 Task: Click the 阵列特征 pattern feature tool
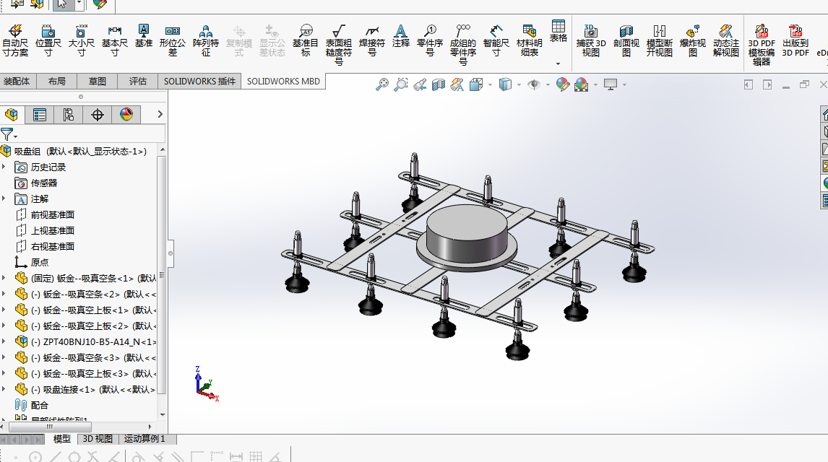pyautogui.click(x=206, y=40)
